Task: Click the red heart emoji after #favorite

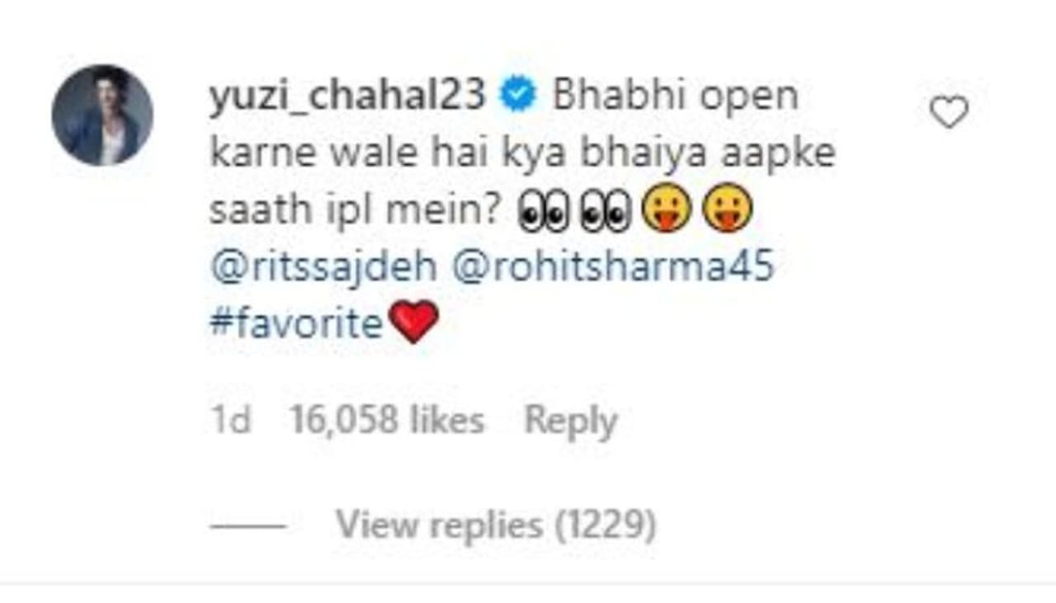Action: coord(413,323)
